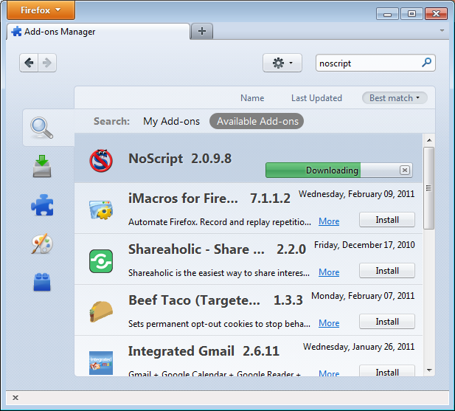The width and height of the screenshot is (455, 411).
Task: Open Appearance category paintbrush icon
Action: coord(42,244)
